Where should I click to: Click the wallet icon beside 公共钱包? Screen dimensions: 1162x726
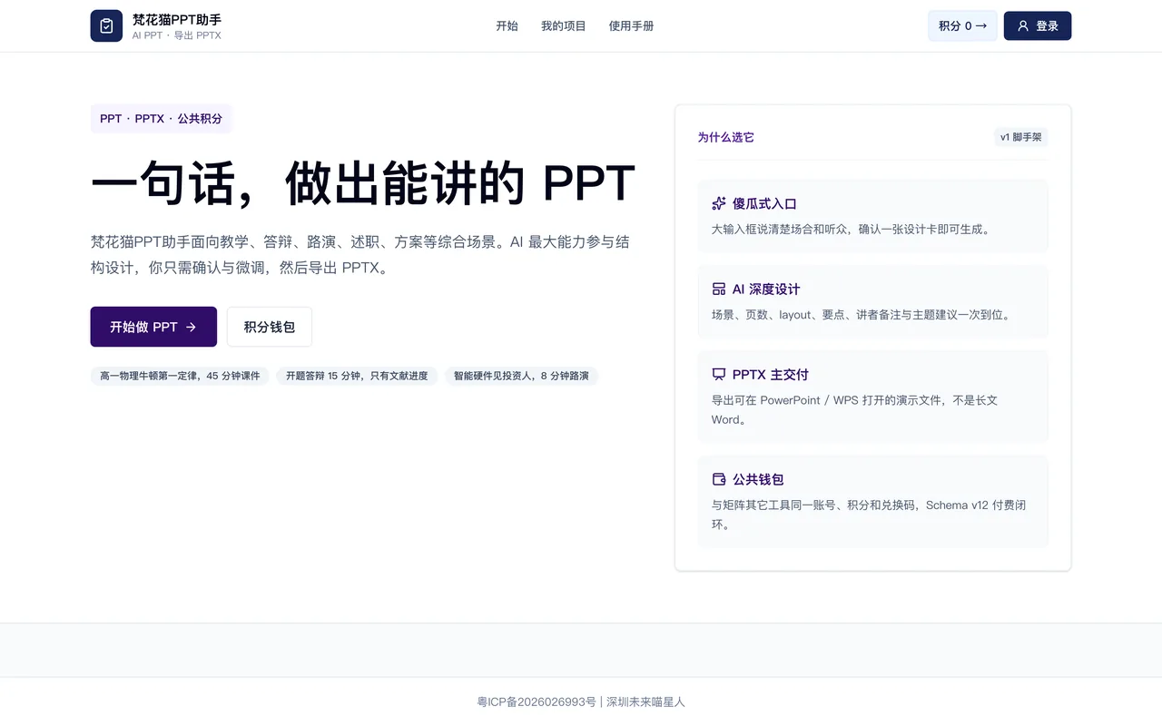point(719,479)
